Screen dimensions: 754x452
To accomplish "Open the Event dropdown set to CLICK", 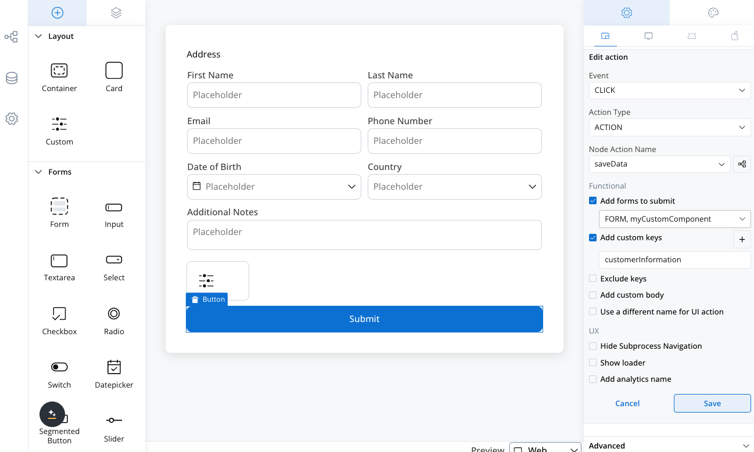I will click(670, 91).
